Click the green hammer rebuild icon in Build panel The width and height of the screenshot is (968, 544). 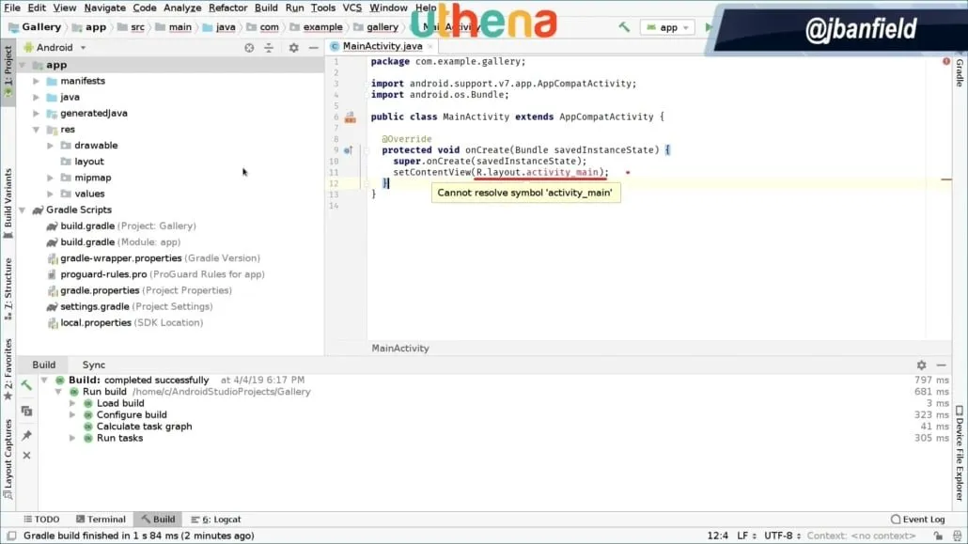[26, 385]
